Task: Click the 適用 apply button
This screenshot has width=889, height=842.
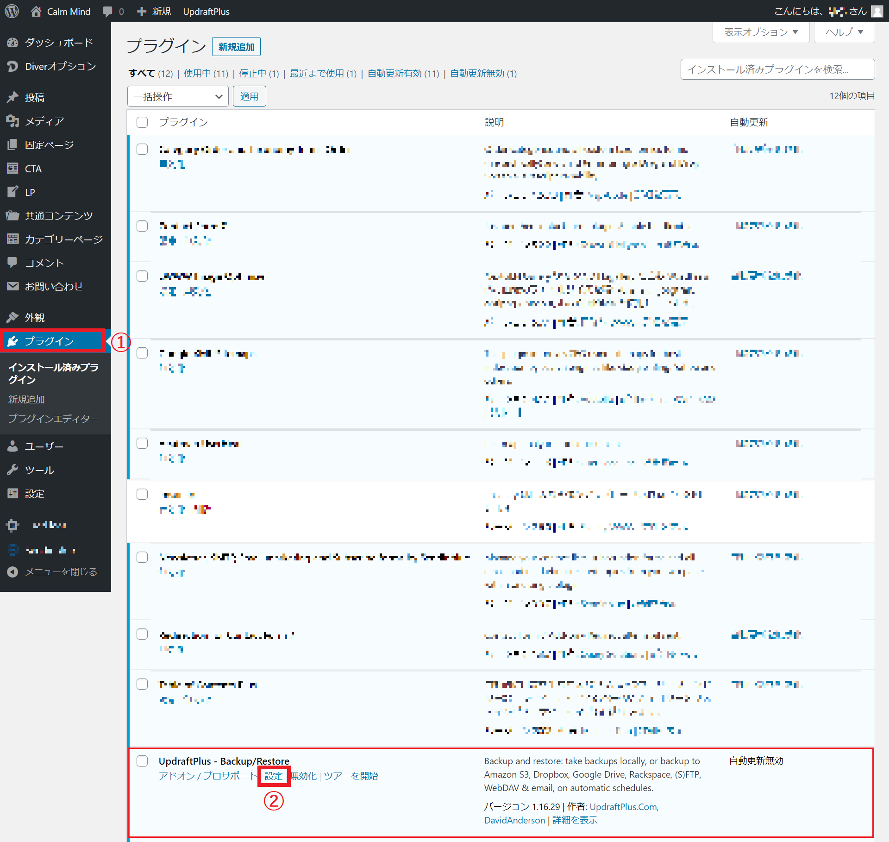Action: coord(249,96)
